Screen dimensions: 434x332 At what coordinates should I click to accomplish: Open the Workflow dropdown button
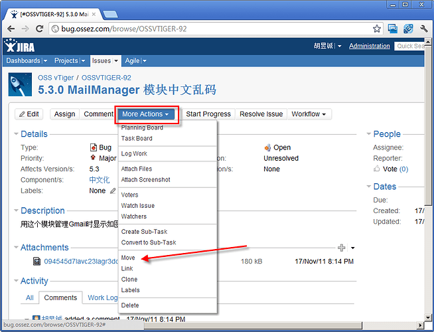pos(309,114)
